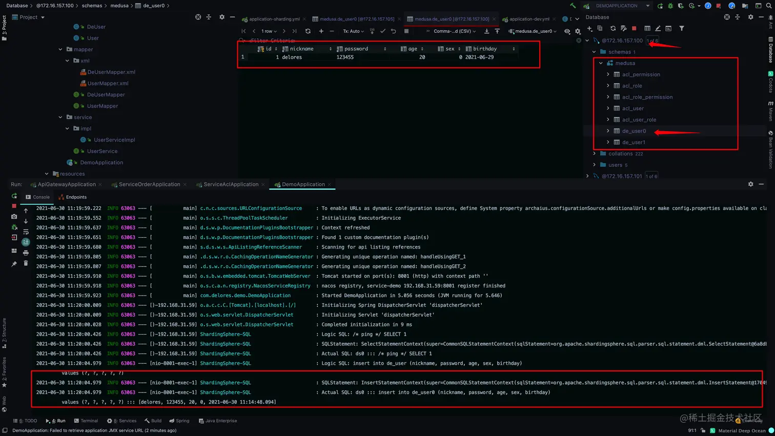This screenshot has height=436, width=775.
Task: Collapse the mapper folder in Project tree
Action: click(60, 49)
